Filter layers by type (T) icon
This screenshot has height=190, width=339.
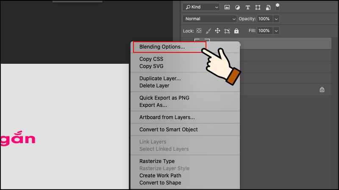(x=247, y=7)
